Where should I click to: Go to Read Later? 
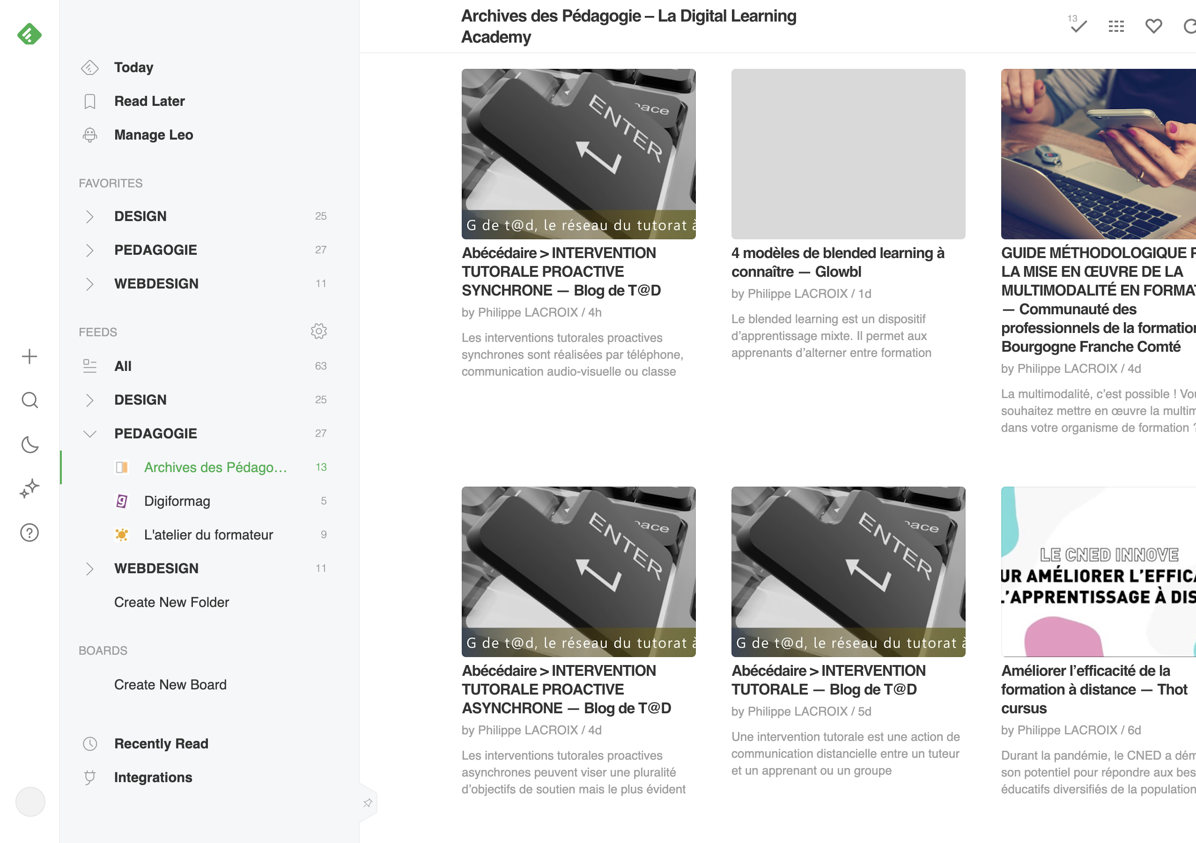(149, 102)
